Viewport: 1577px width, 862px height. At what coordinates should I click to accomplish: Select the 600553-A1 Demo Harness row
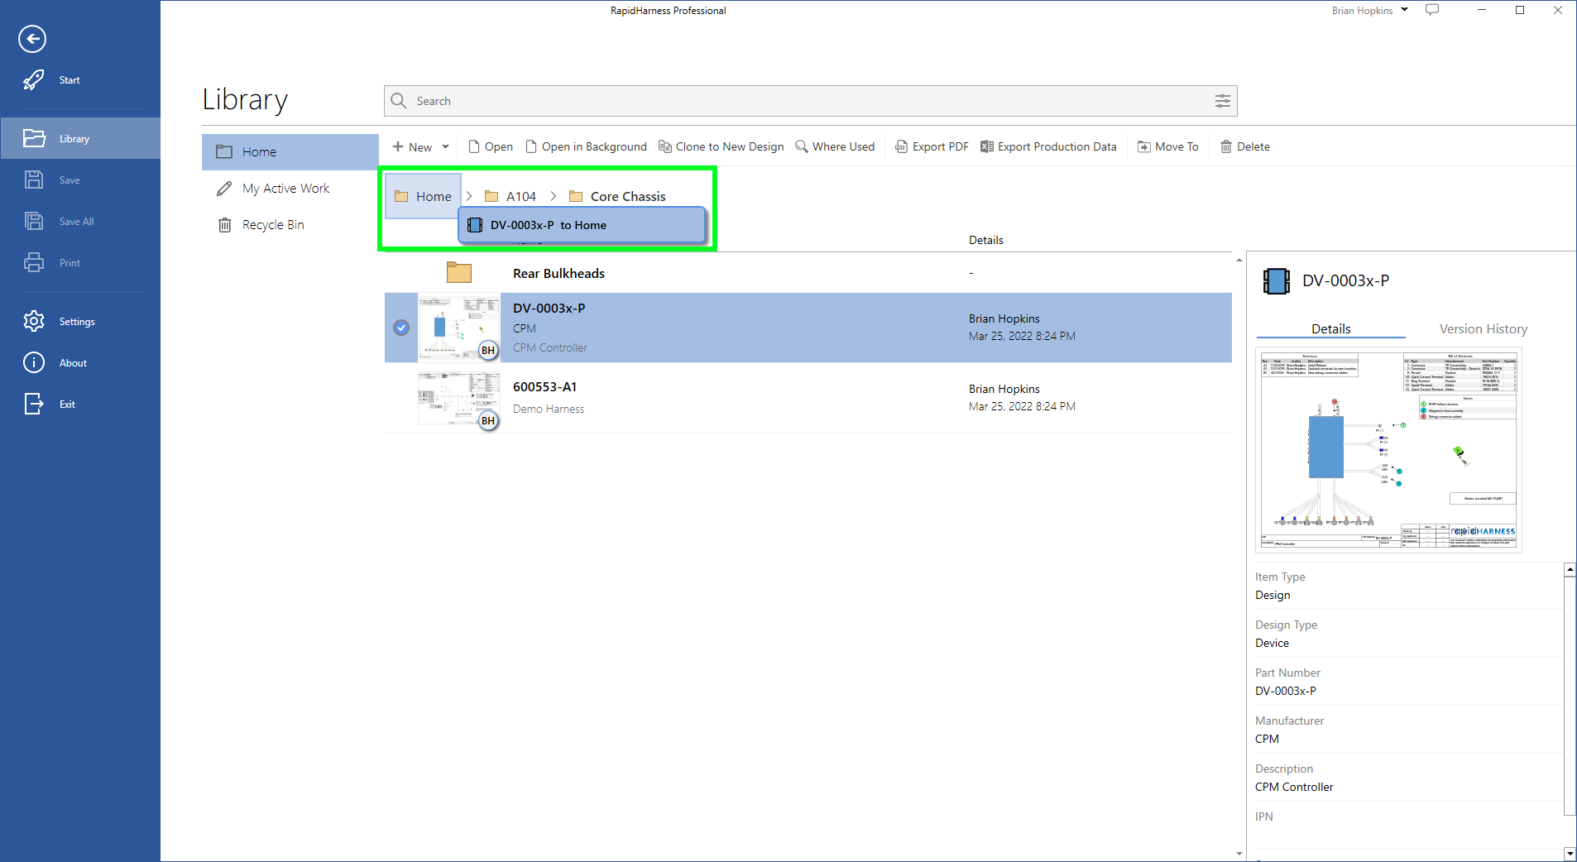point(808,398)
